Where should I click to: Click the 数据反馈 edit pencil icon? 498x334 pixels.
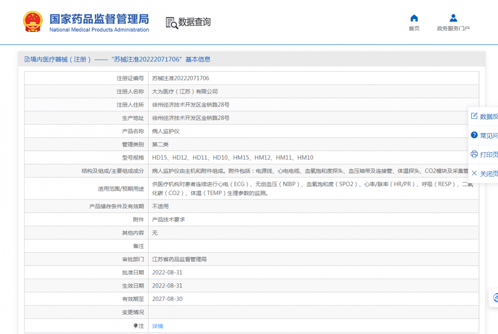pos(474,116)
